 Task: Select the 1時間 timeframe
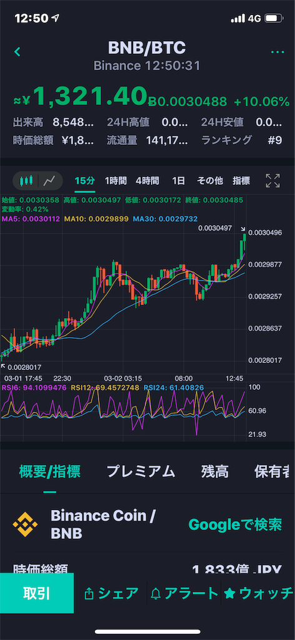(115, 181)
